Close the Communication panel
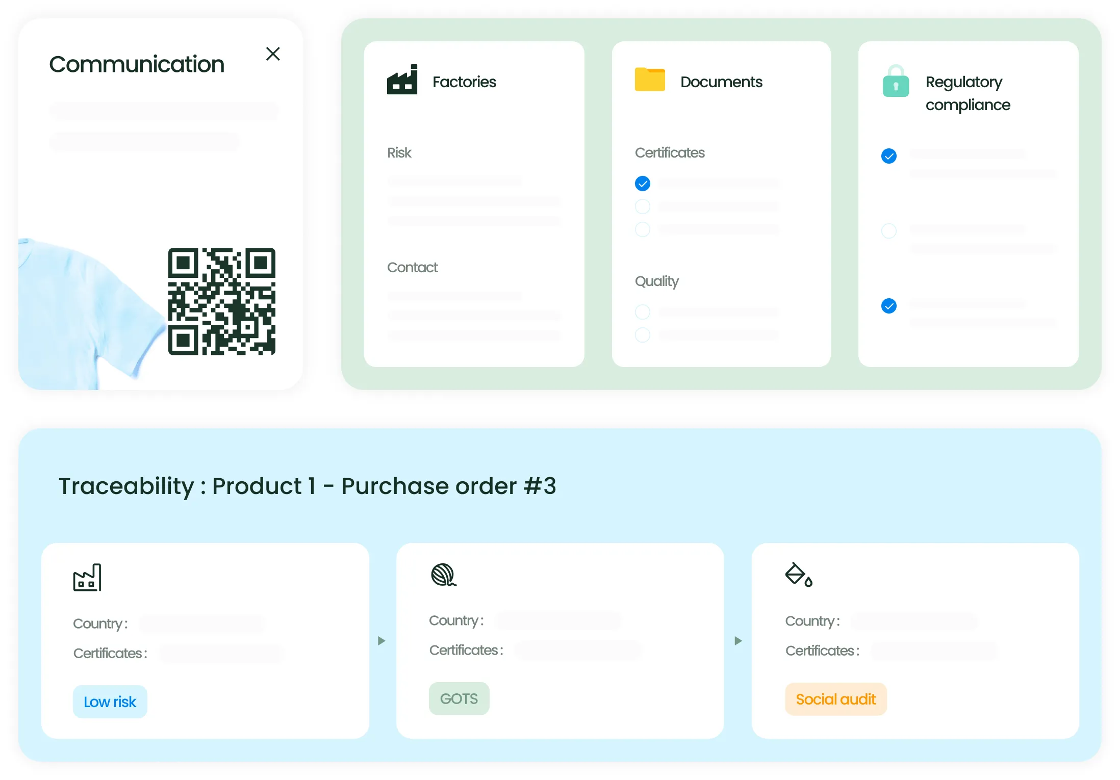The width and height of the screenshot is (1120, 780). [273, 54]
